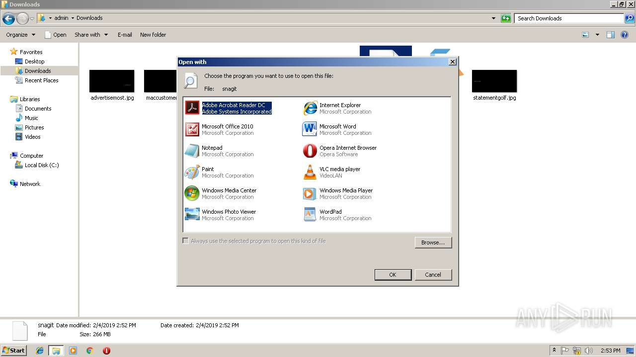Launch Opera from the taskbar
This screenshot has height=357, width=636.
coord(106,351)
